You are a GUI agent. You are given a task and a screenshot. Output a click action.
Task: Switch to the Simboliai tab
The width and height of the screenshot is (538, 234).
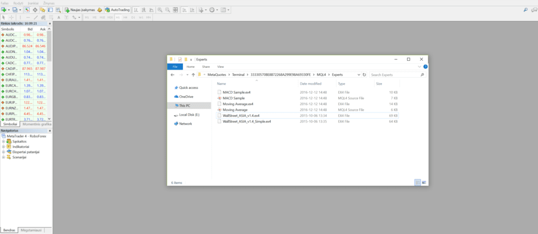10,124
